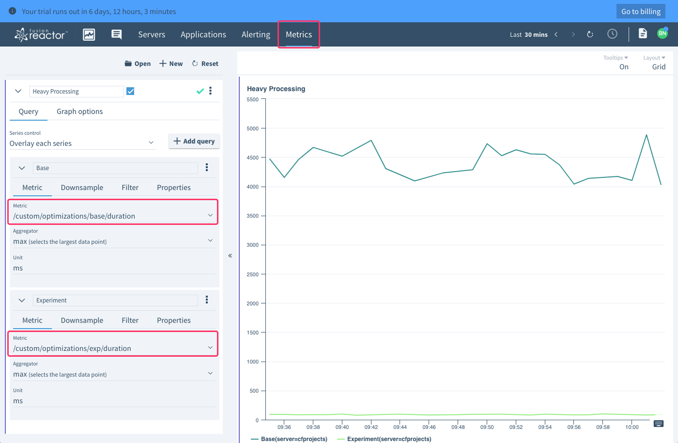The height and width of the screenshot is (443, 678).
Task: Open the Base Aggregator dropdown
Action: 113,241
